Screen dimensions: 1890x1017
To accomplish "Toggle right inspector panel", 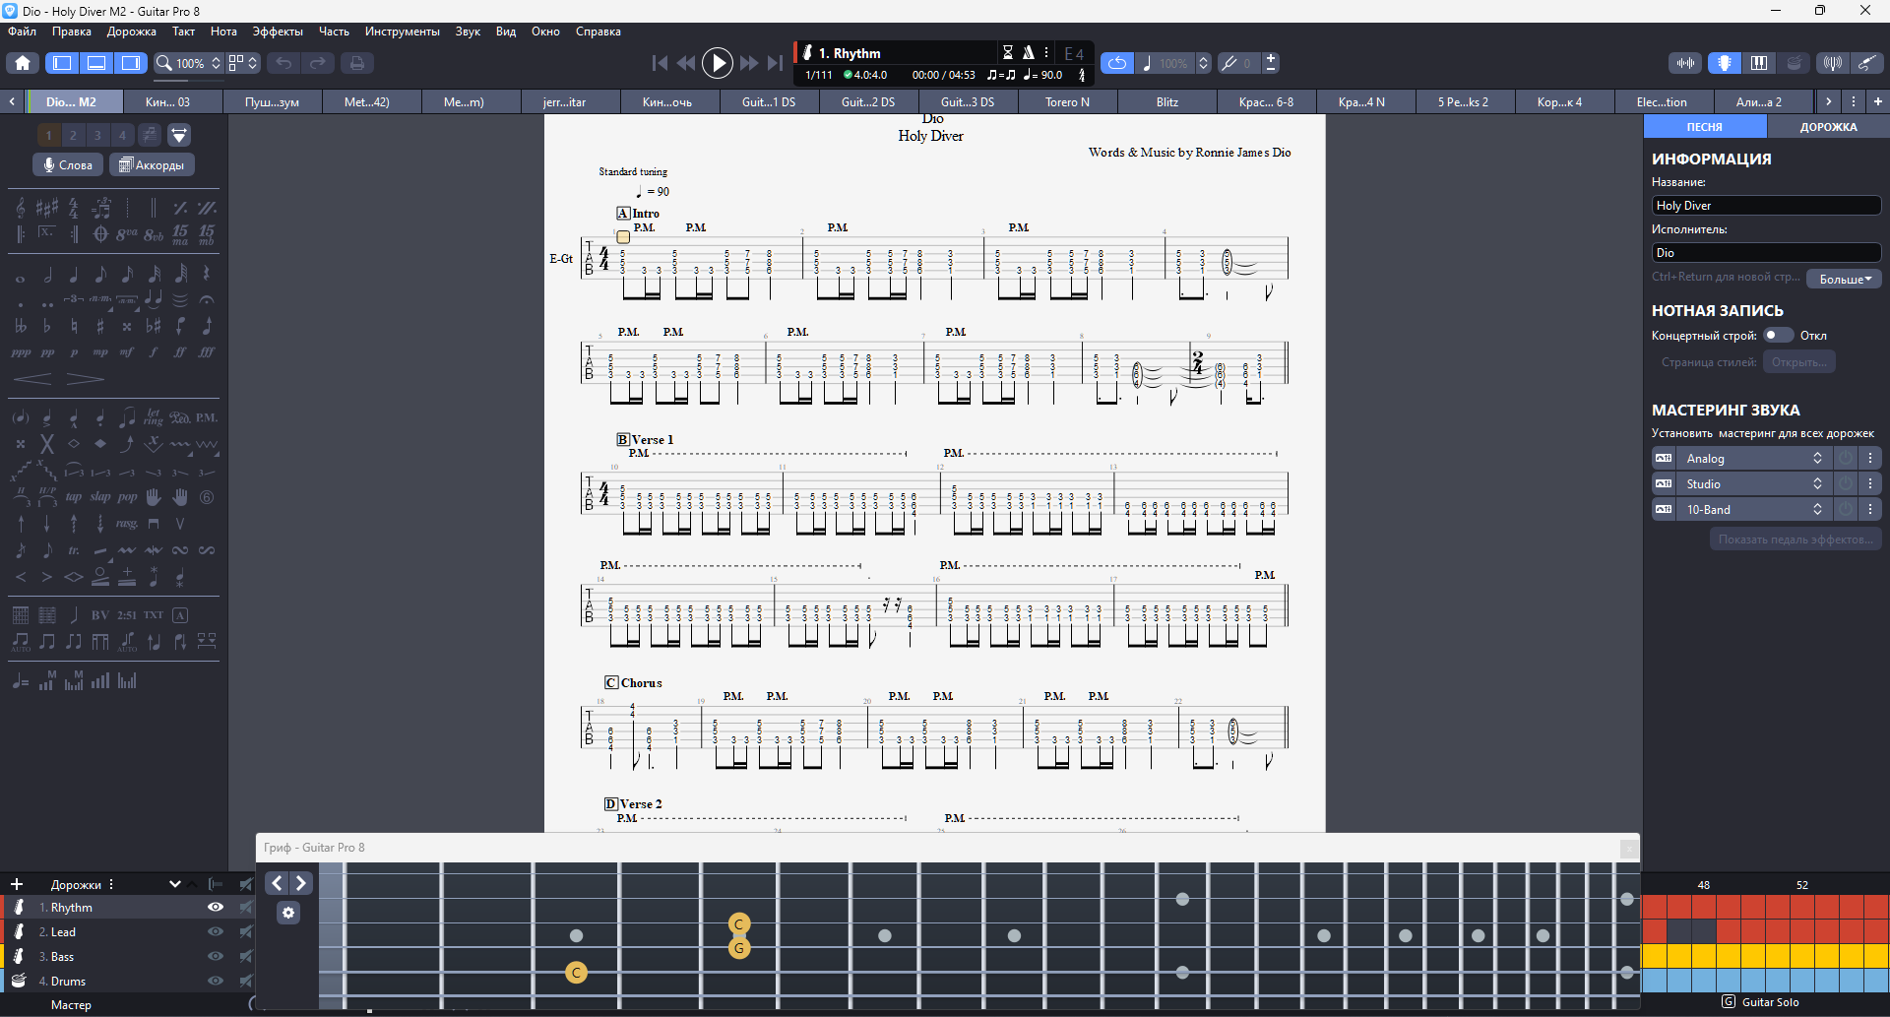I will (130, 63).
